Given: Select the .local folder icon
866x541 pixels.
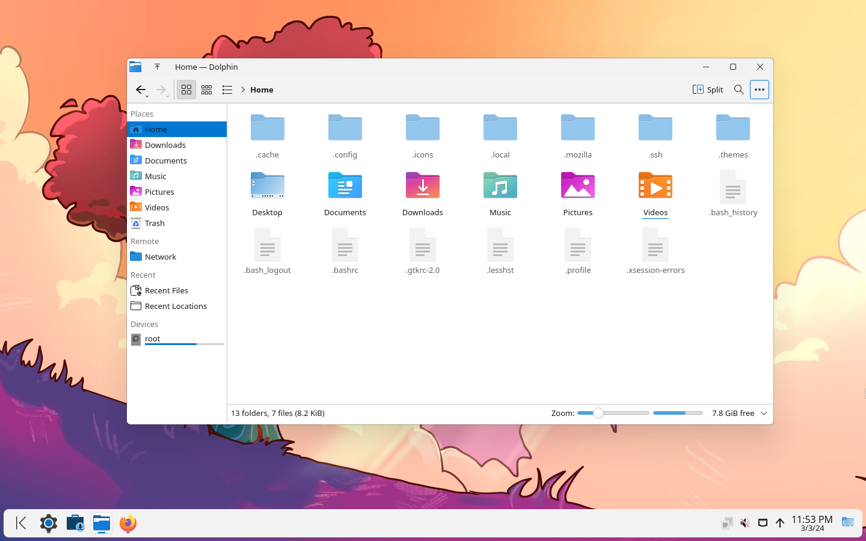Looking at the screenshot, I should (500, 127).
